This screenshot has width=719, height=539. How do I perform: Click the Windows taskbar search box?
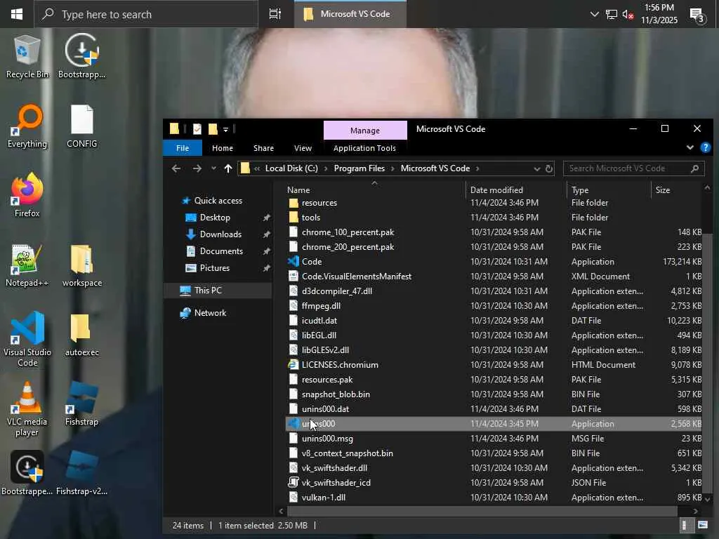[x=146, y=14]
